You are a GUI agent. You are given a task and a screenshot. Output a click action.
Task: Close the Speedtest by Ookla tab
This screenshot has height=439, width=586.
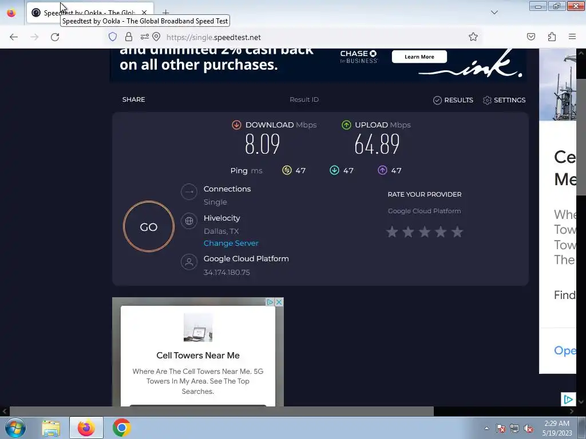point(144,13)
